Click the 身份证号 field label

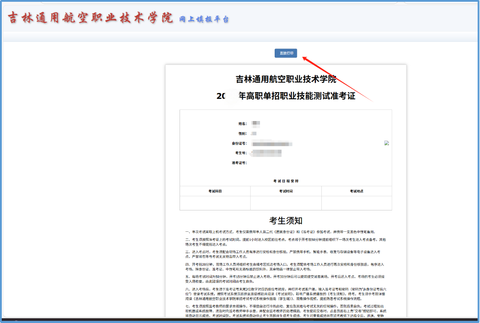click(239, 143)
